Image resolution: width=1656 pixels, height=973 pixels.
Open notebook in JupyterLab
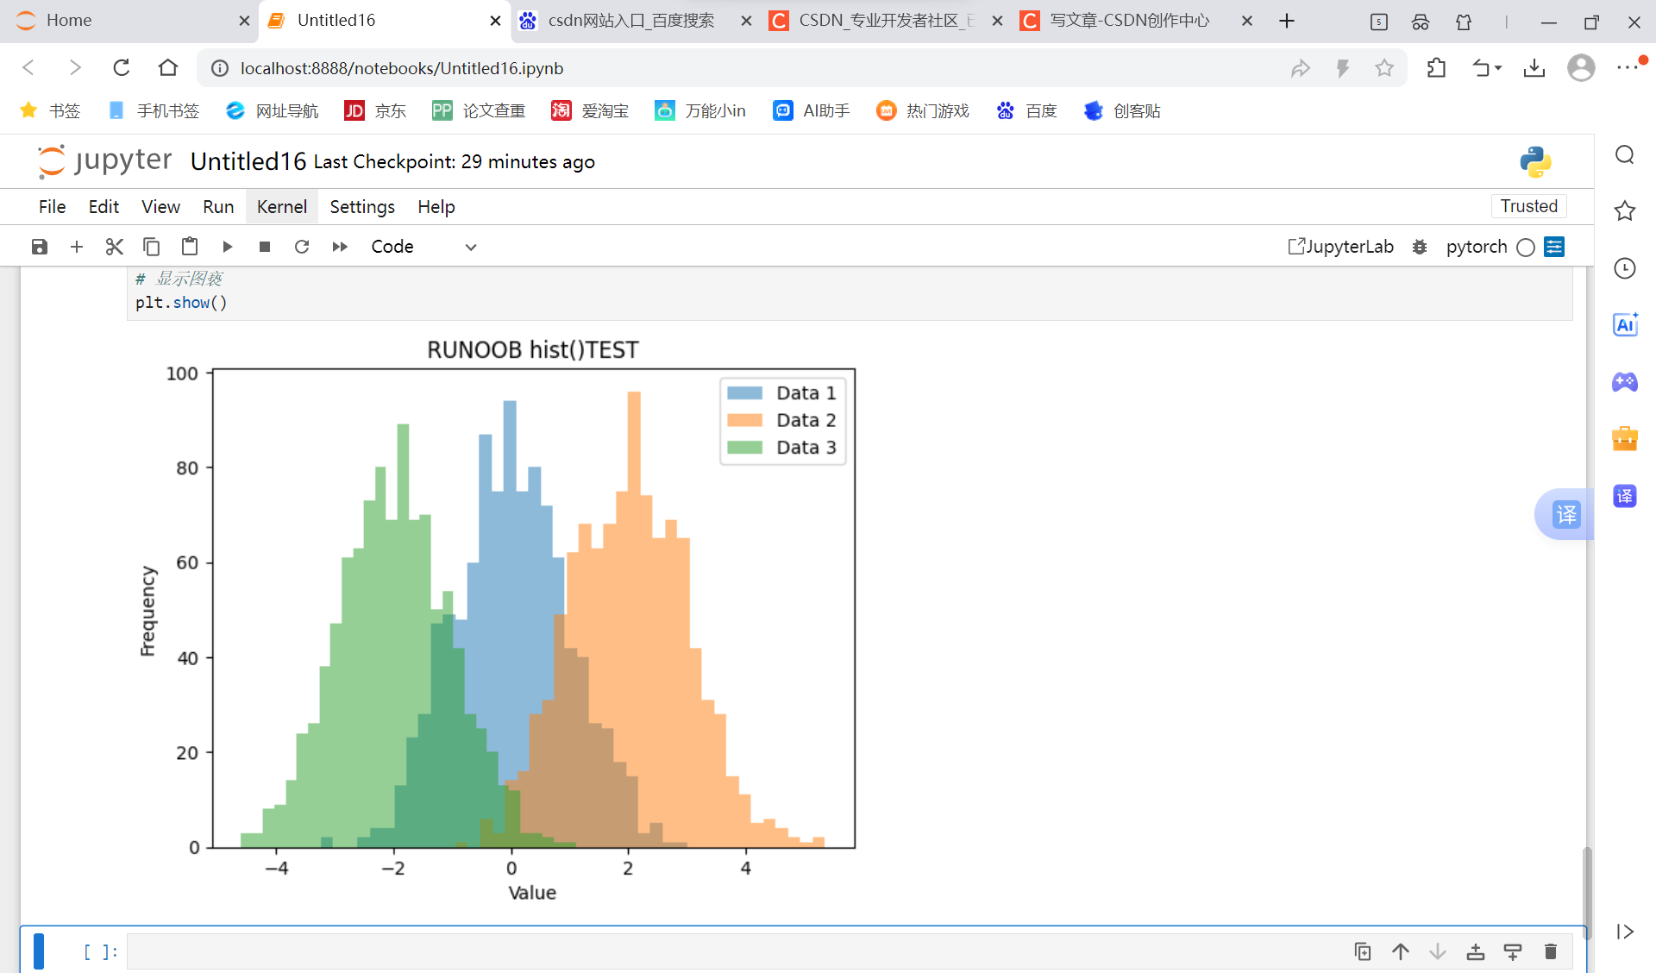click(1341, 247)
